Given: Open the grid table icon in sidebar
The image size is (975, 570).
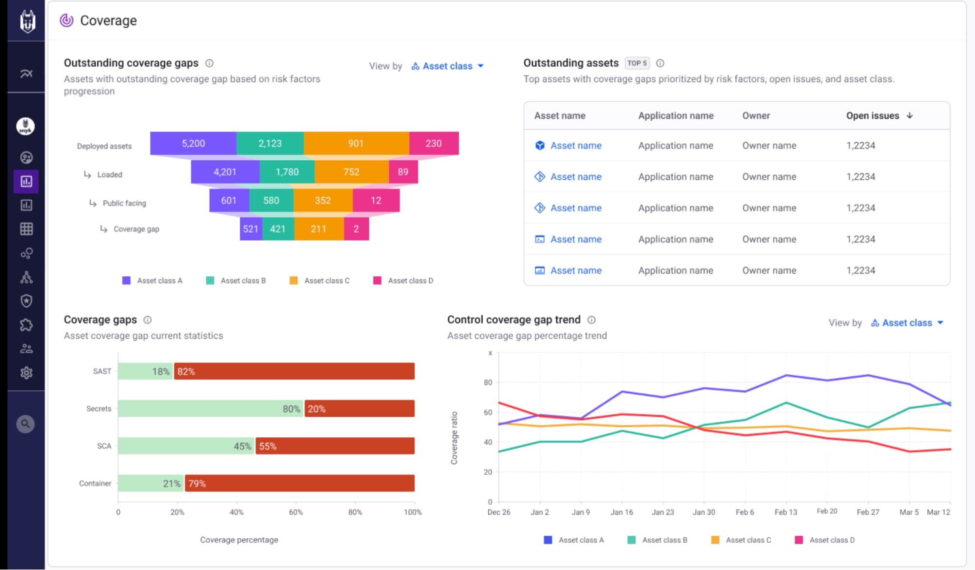Looking at the screenshot, I should [26, 229].
